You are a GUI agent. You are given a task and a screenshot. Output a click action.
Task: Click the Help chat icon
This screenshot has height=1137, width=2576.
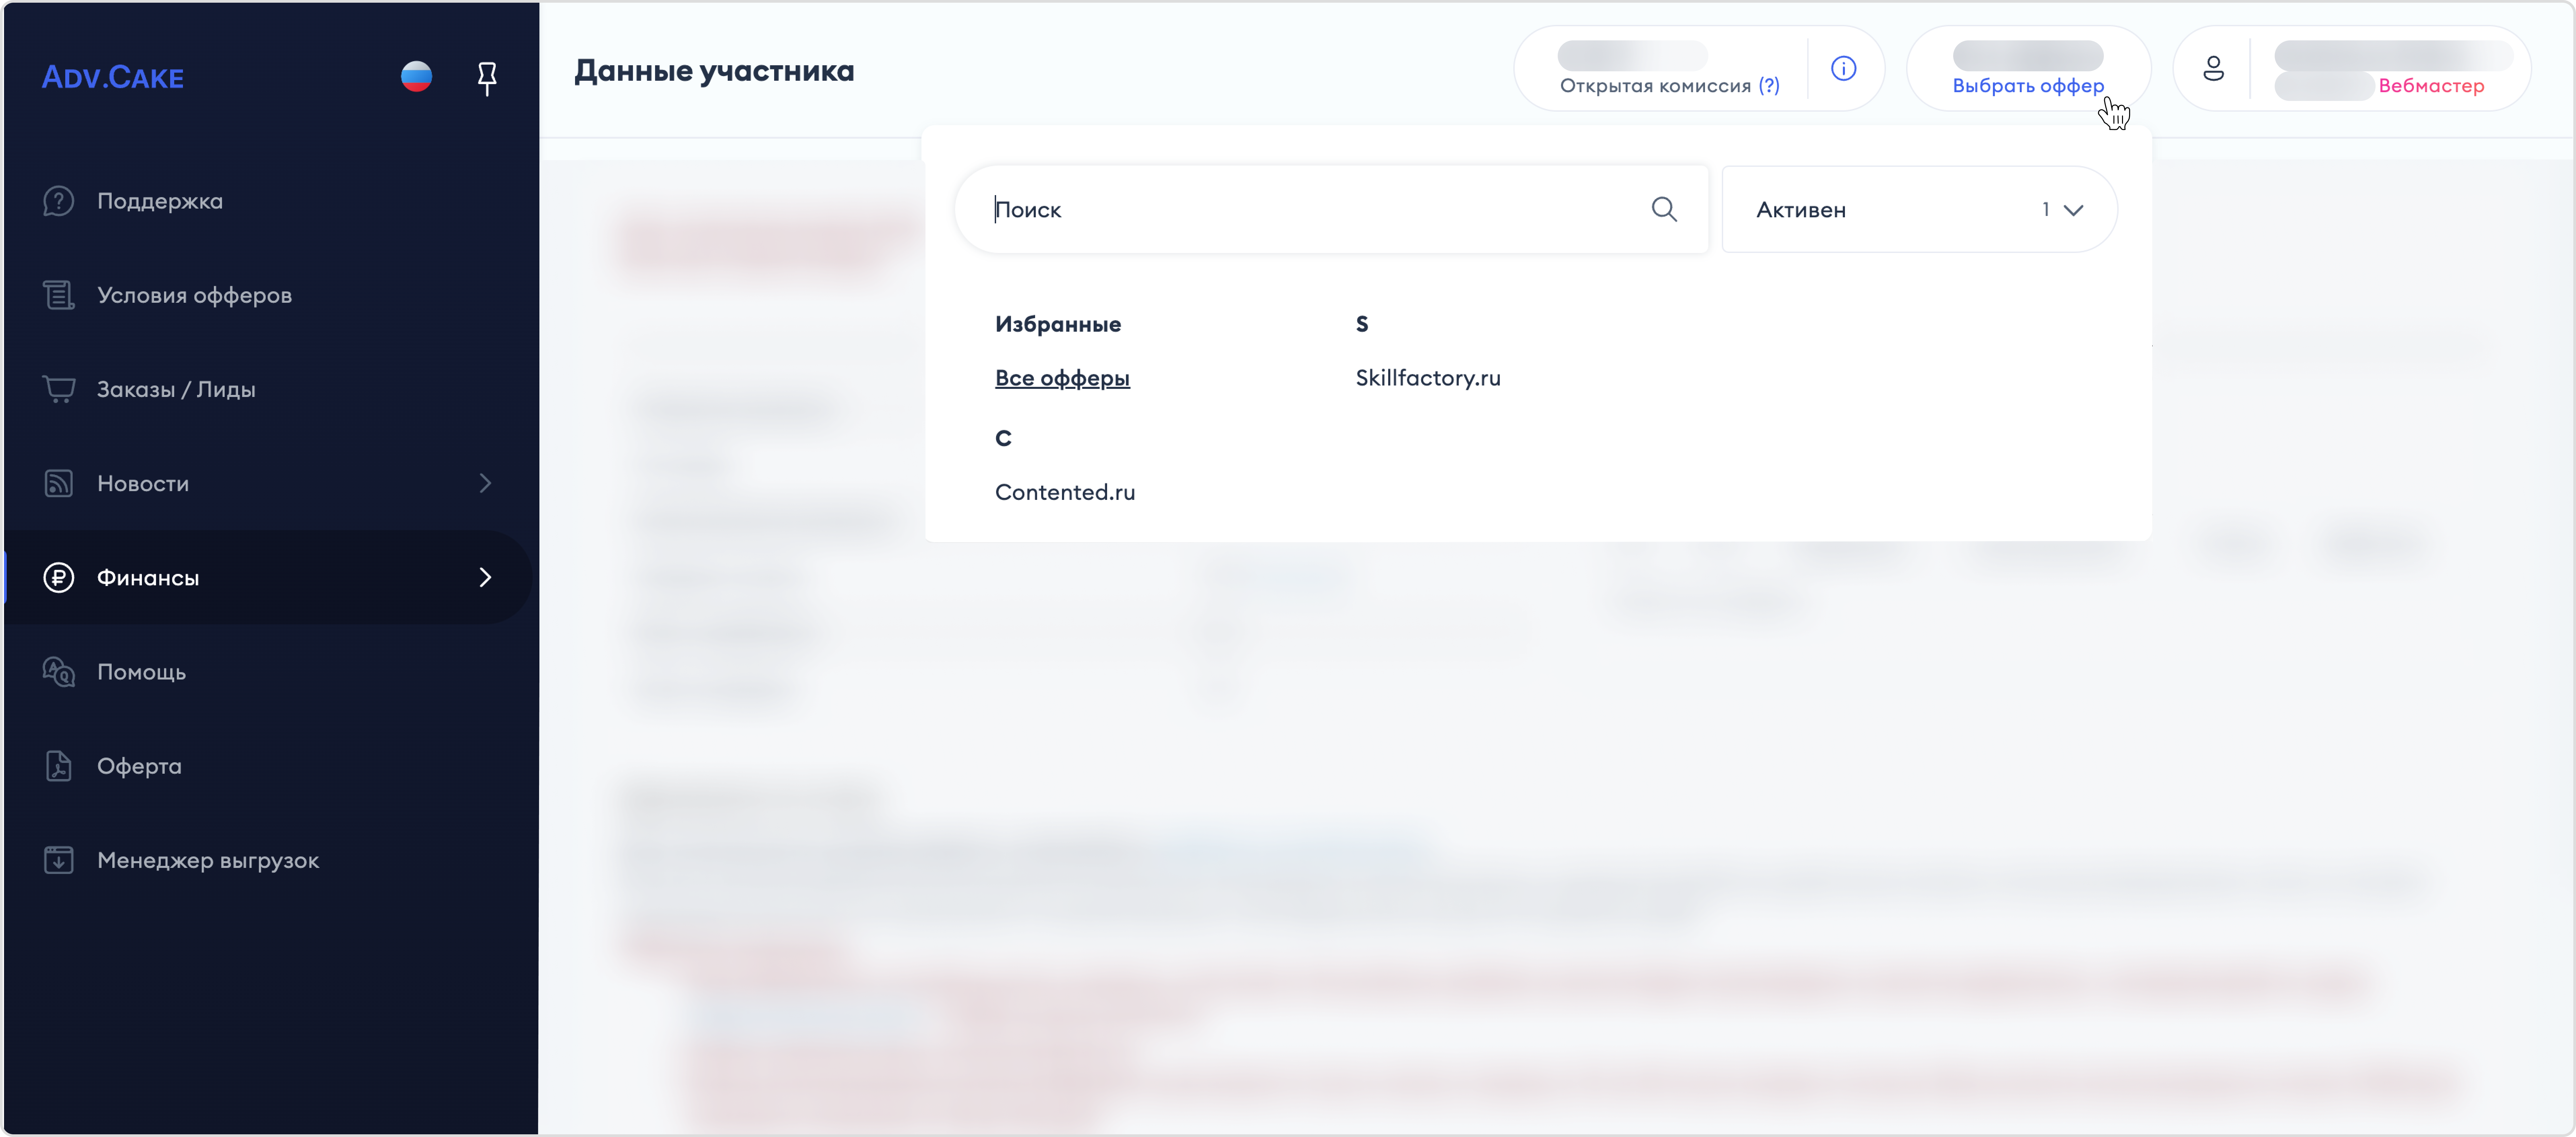[x=59, y=672]
